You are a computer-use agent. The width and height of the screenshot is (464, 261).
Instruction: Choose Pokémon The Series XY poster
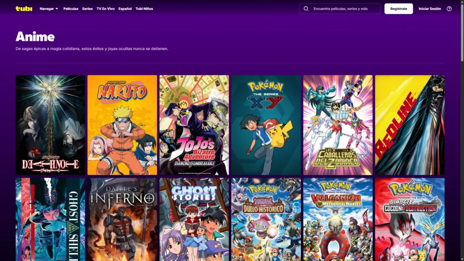click(266, 125)
